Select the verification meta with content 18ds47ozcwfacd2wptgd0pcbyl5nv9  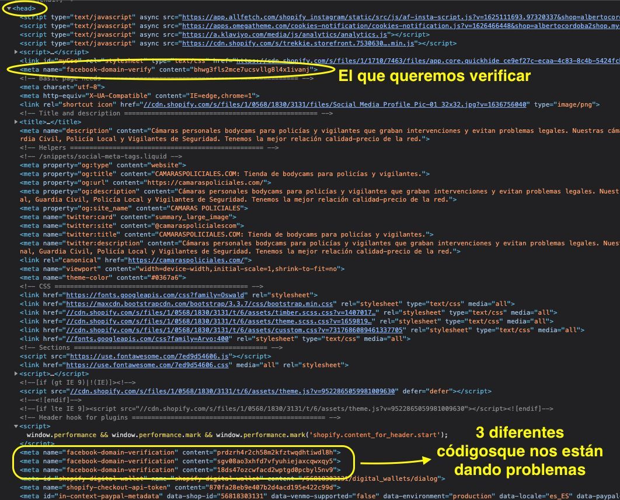pyautogui.click(x=180, y=470)
